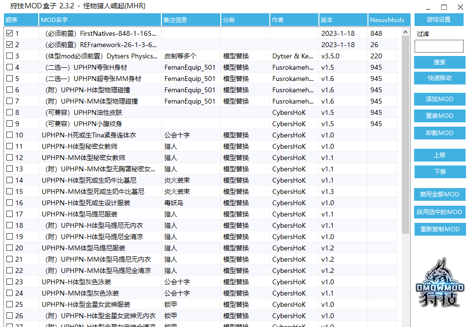Enable the checkbox on row 17 马提尼服装
The image size is (470, 327).
10,214
